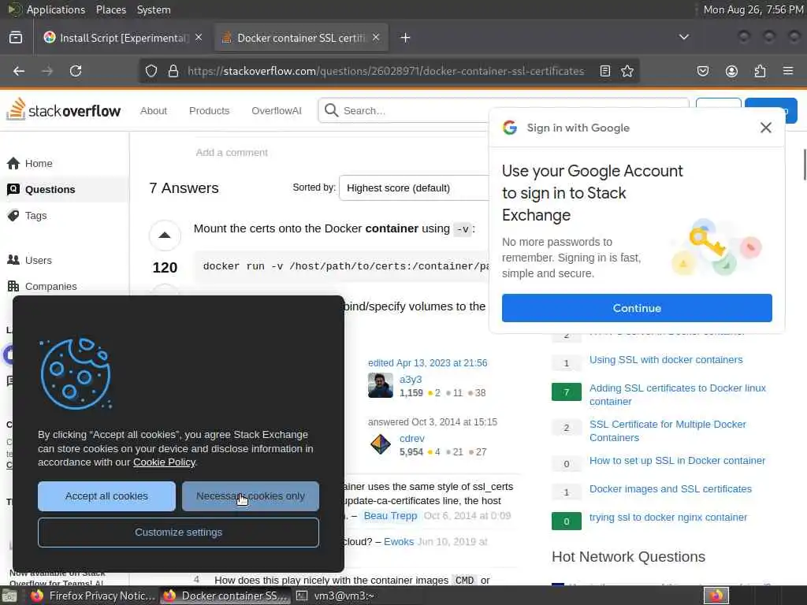Viewport: 807px width, 605px height.
Task: Click Continue in Google sign-in prompt
Action: pyautogui.click(x=637, y=308)
